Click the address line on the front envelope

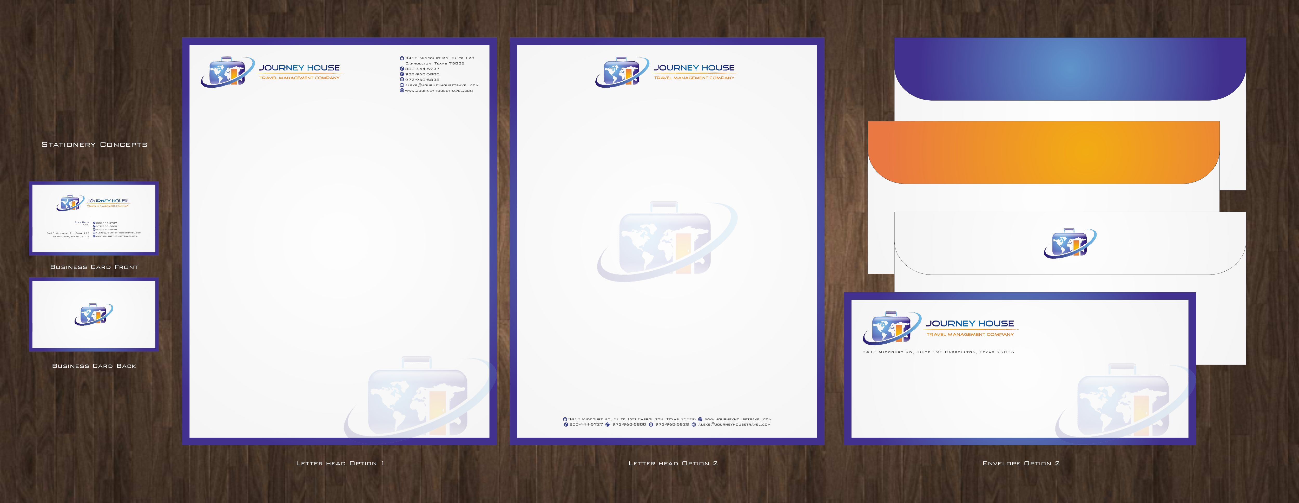coord(938,352)
